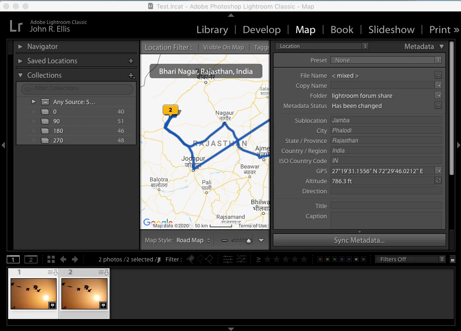Expand the Saved Locations panel
Screen dimensions: 461x331
20,61
